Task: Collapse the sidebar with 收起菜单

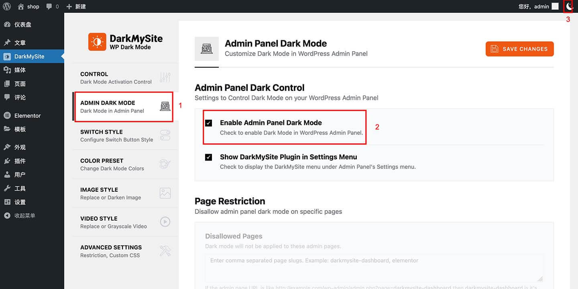Action: click(x=32, y=216)
